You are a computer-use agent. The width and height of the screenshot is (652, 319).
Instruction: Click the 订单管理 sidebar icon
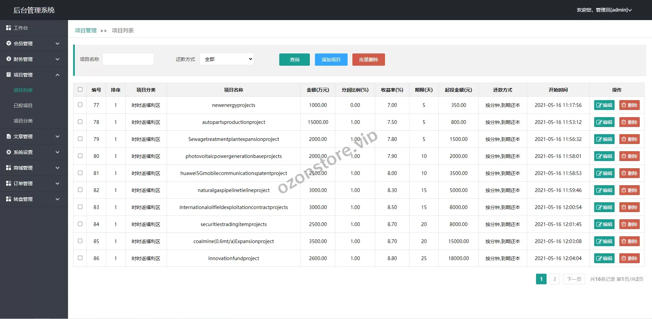(9, 183)
